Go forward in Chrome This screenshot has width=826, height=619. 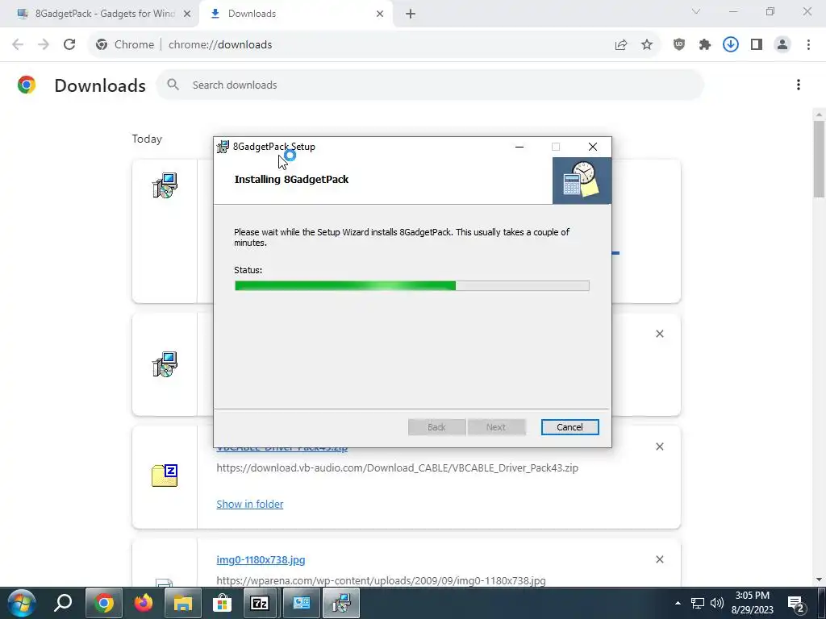click(x=44, y=44)
